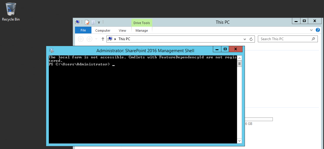The height and width of the screenshot is (149, 324).
Task: Switch to the Computer ribbon tab
Action: tap(103, 31)
